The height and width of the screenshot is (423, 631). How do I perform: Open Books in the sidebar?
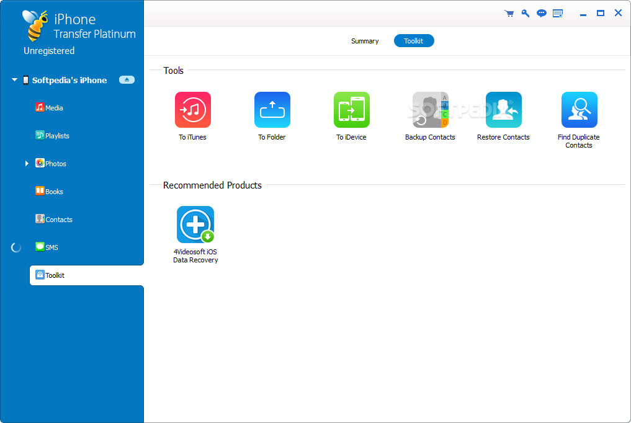click(x=49, y=192)
